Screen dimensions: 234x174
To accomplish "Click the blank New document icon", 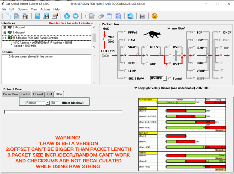I will tap(8, 16).
